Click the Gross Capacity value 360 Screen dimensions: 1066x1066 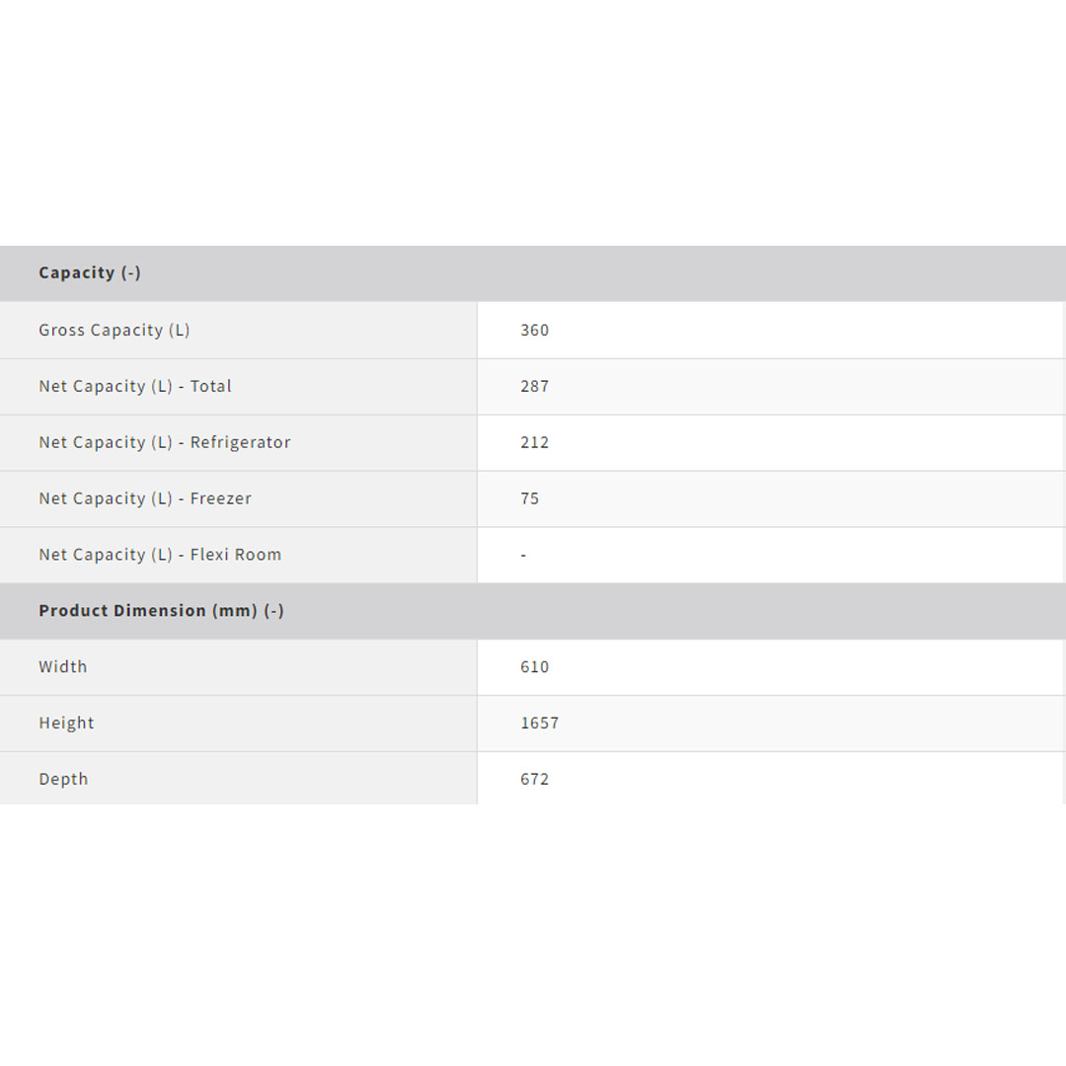click(534, 331)
